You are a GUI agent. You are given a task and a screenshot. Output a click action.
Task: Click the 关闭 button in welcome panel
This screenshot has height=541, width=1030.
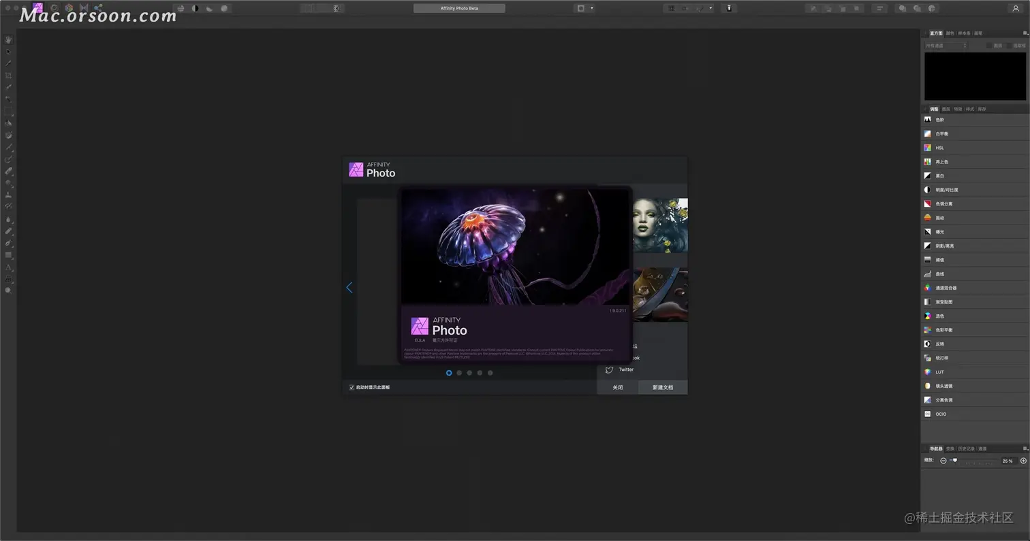click(617, 387)
